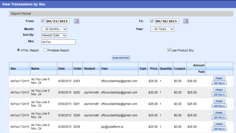This screenshot has width=236, height=133.
Task: Click the user email in order 9263 row
Action: point(119,81)
